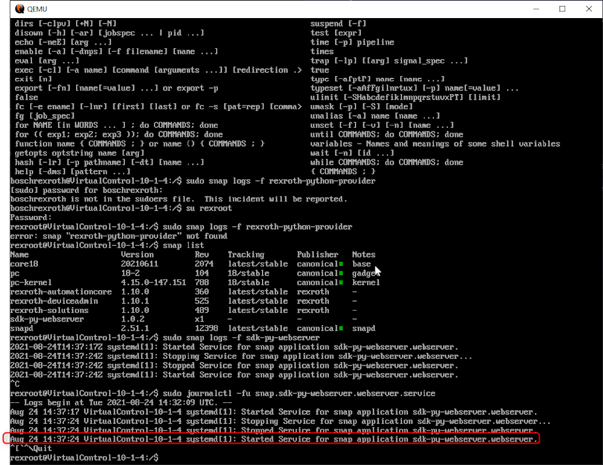Screen dimensions: 603x465
Task: Minimize the QEMU window
Action: point(534,9)
